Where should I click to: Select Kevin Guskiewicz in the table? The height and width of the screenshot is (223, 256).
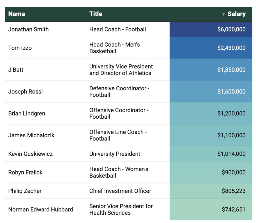click(30, 154)
